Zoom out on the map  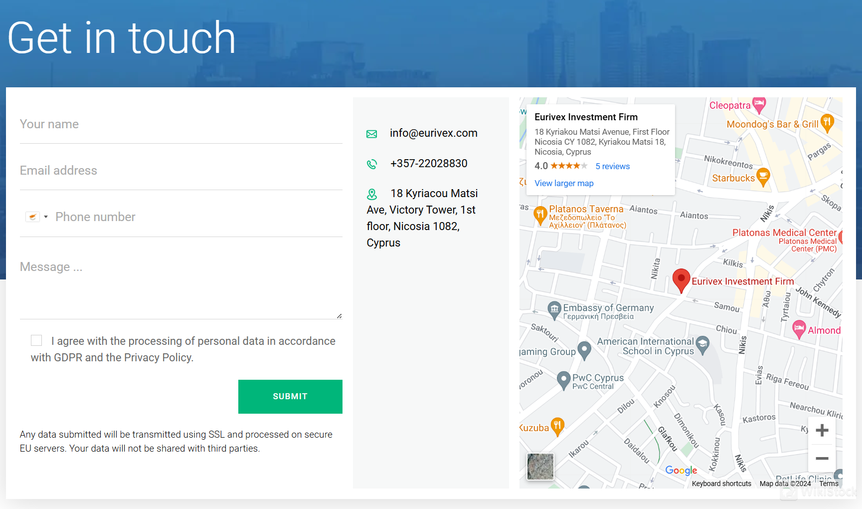click(x=822, y=458)
